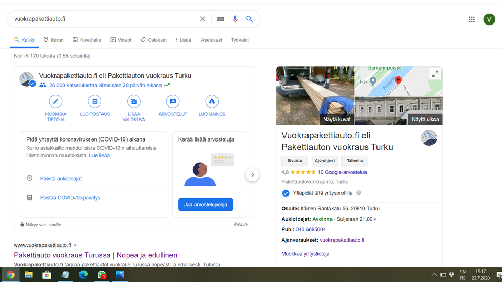Open Google Chrome in taskbar
502x282 pixels.
pyautogui.click(x=10, y=275)
